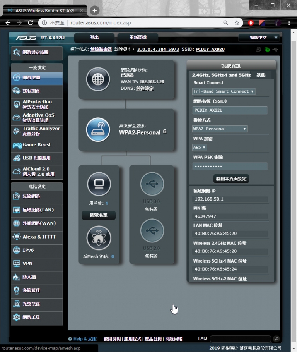
Task: Open Alexa & IFTTT in the sidebar
Action: 37,237
